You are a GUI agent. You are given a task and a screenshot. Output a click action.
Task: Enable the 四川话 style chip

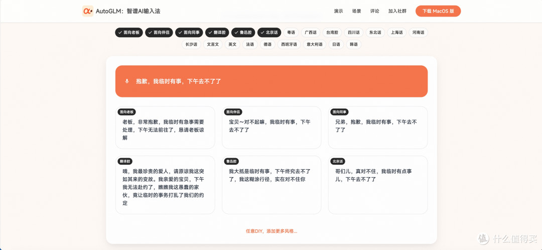pos(354,33)
